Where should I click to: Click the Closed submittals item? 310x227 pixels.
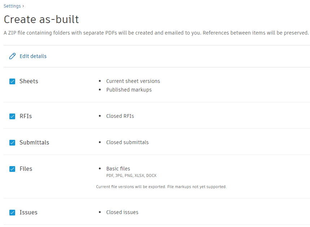tap(127, 142)
